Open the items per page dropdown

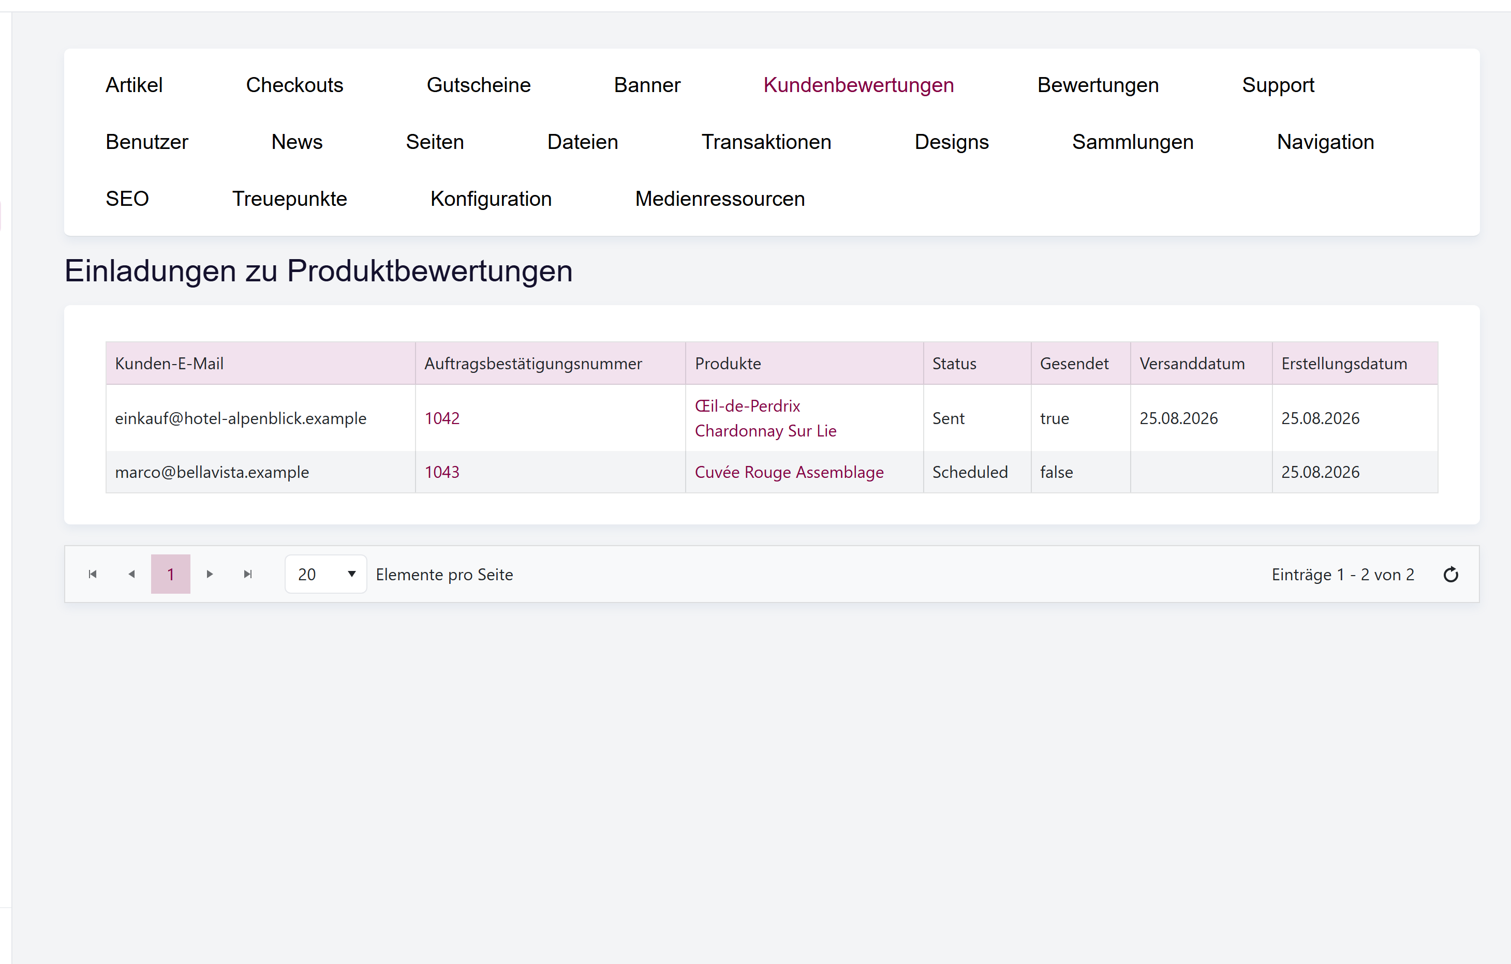click(325, 574)
